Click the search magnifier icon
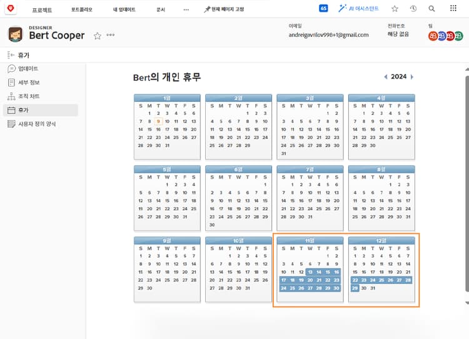The height and width of the screenshot is (339, 469). point(431,9)
